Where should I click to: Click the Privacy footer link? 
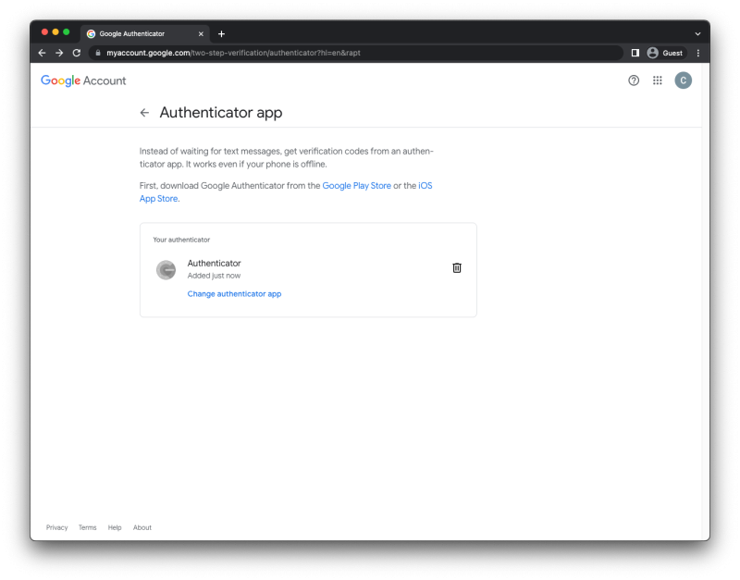click(56, 527)
